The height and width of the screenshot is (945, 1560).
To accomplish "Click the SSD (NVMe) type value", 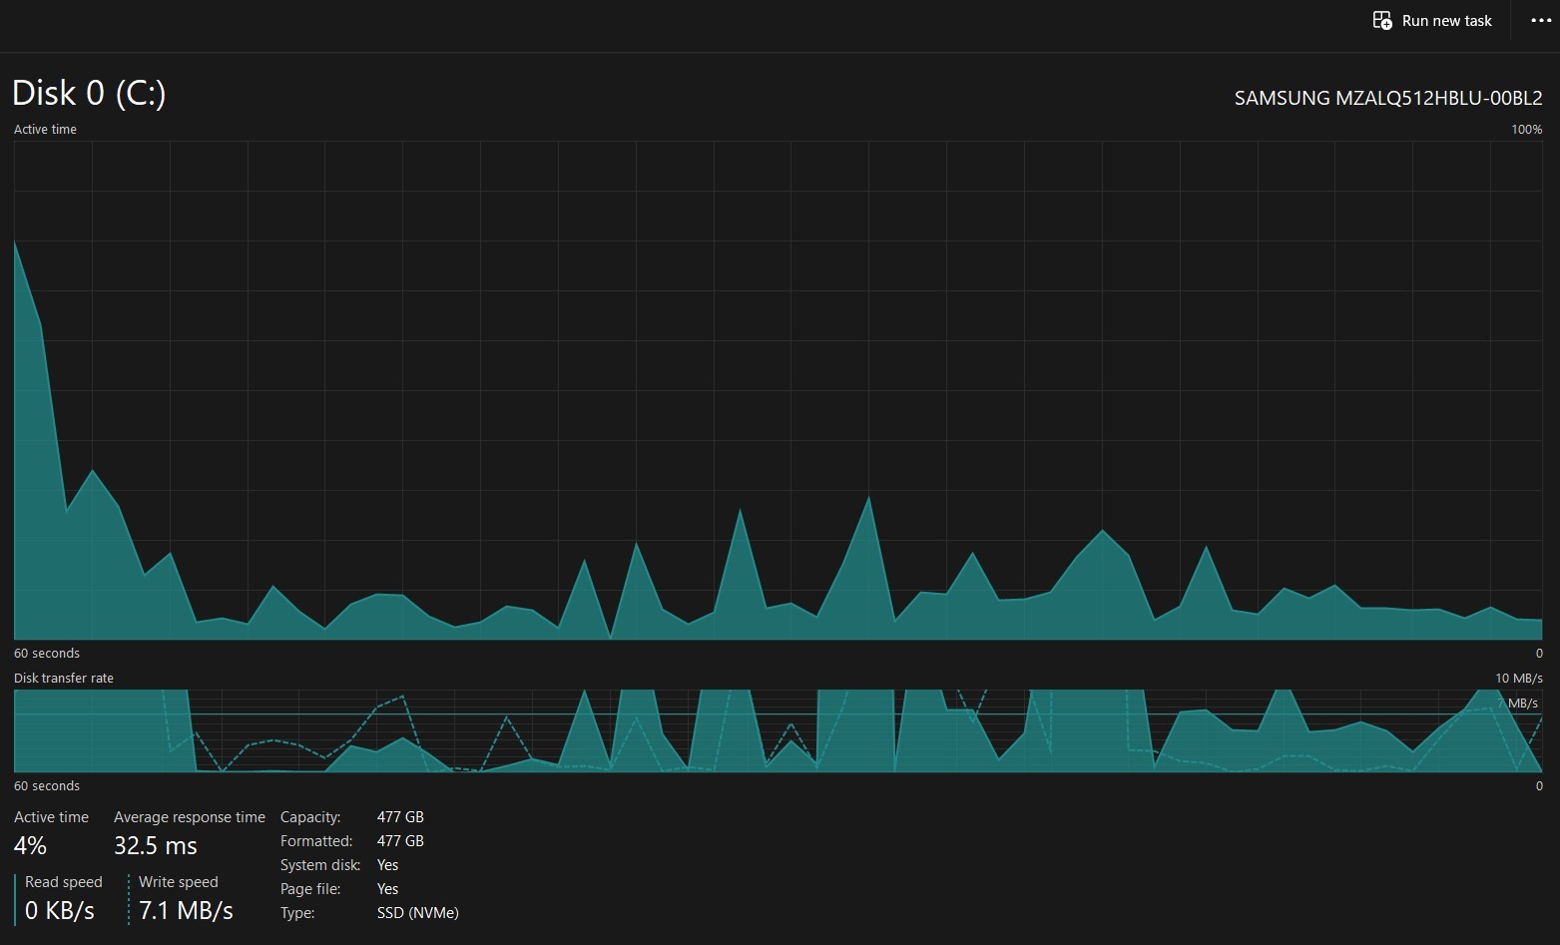I will coord(418,913).
